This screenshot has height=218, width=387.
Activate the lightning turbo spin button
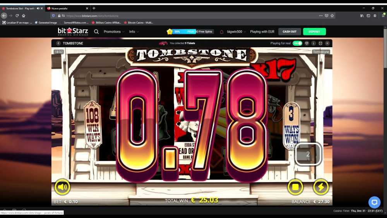(x=321, y=187)
